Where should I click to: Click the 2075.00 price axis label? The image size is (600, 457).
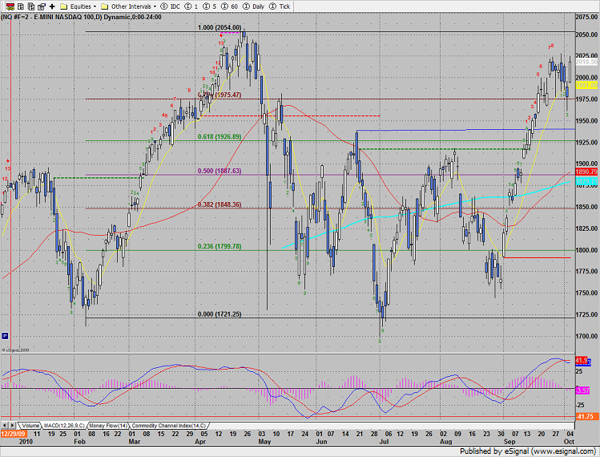(586, 17)
